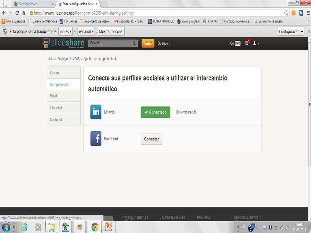Open the Galería de Web Slice bookmark
This screenshot has height=233, width=311.
pyautogui.click(x=43, y=21)
